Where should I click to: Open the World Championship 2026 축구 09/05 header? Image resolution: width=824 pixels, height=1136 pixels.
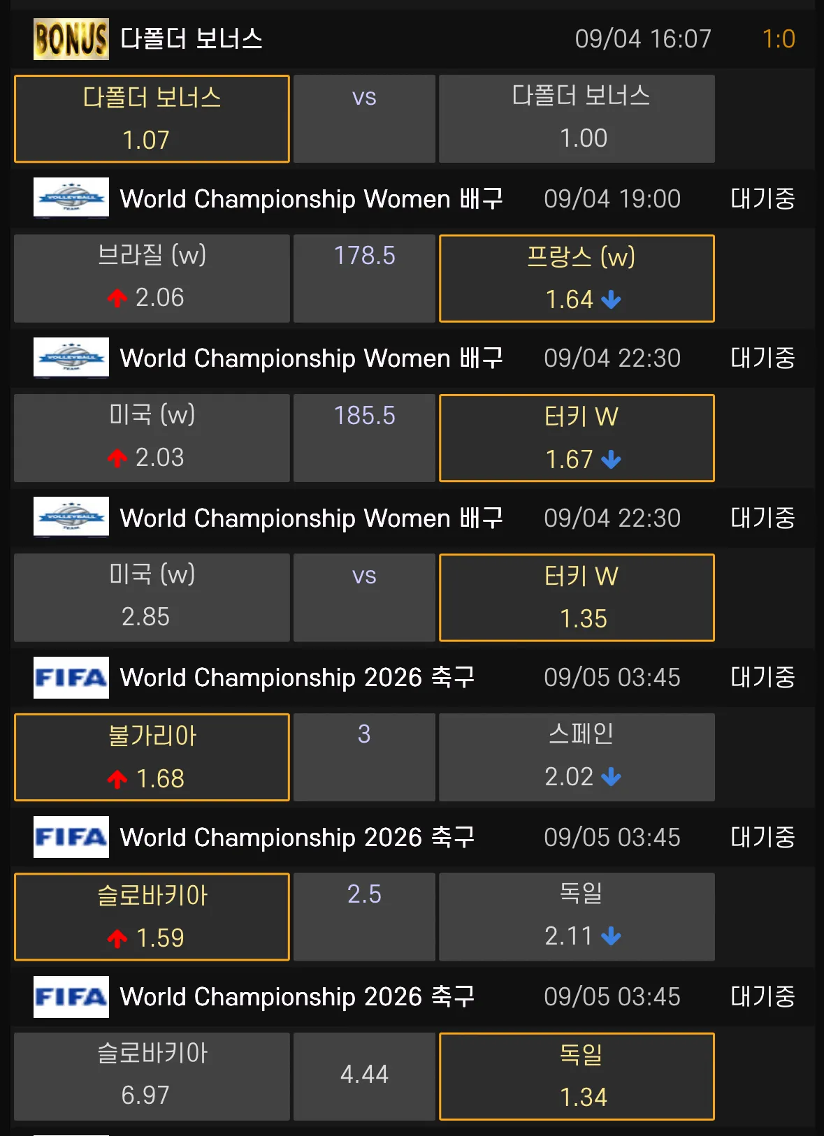click(x=297, y=678)
